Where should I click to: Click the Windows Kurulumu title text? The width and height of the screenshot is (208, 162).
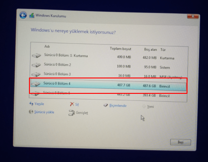pyautogui.click(x=51, y=16)
